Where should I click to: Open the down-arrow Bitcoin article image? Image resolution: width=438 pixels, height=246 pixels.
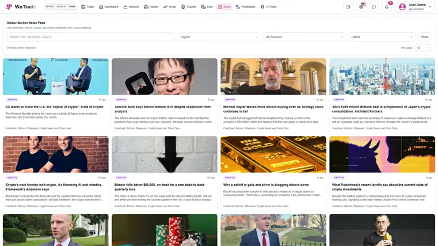tap(164, 154)
